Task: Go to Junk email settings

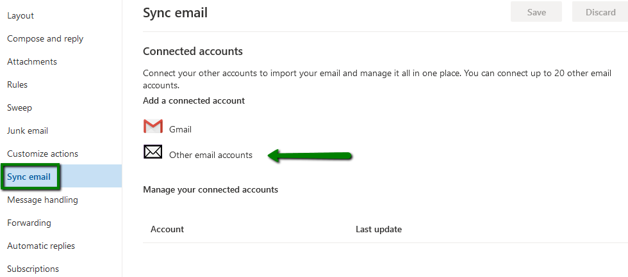Action: 28,131
